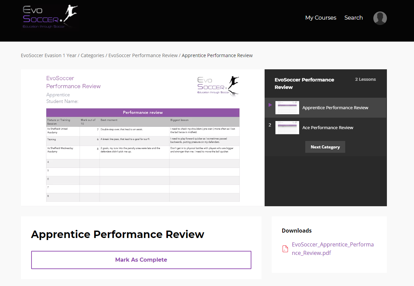Click the purple 'Performance review' table header
This screenshot has width=414, height=286.
(x=143, y=113)
